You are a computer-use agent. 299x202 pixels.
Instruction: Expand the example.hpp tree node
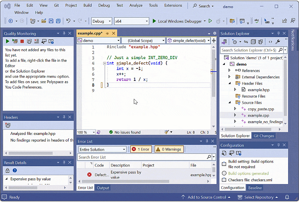[x=235, y=90]
